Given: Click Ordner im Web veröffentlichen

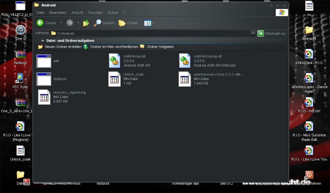Looking at the screenshot, I should [x=111, y=47].
